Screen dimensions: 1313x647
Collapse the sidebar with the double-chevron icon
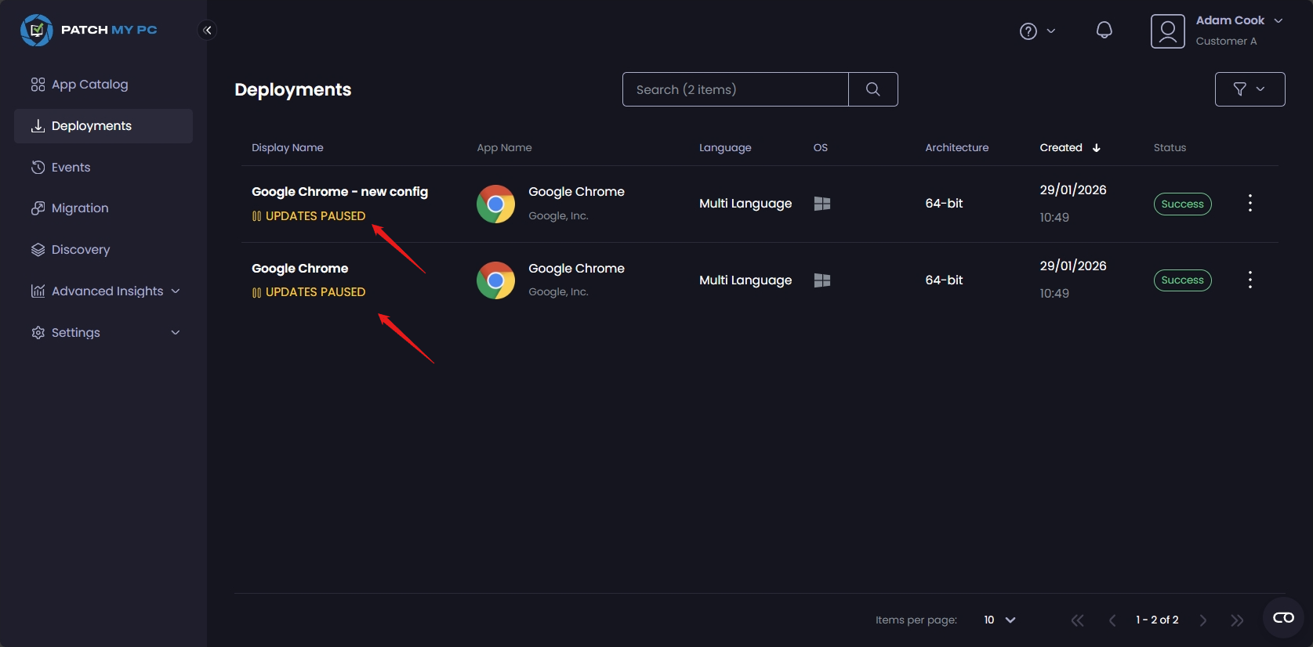coord(207,30)
